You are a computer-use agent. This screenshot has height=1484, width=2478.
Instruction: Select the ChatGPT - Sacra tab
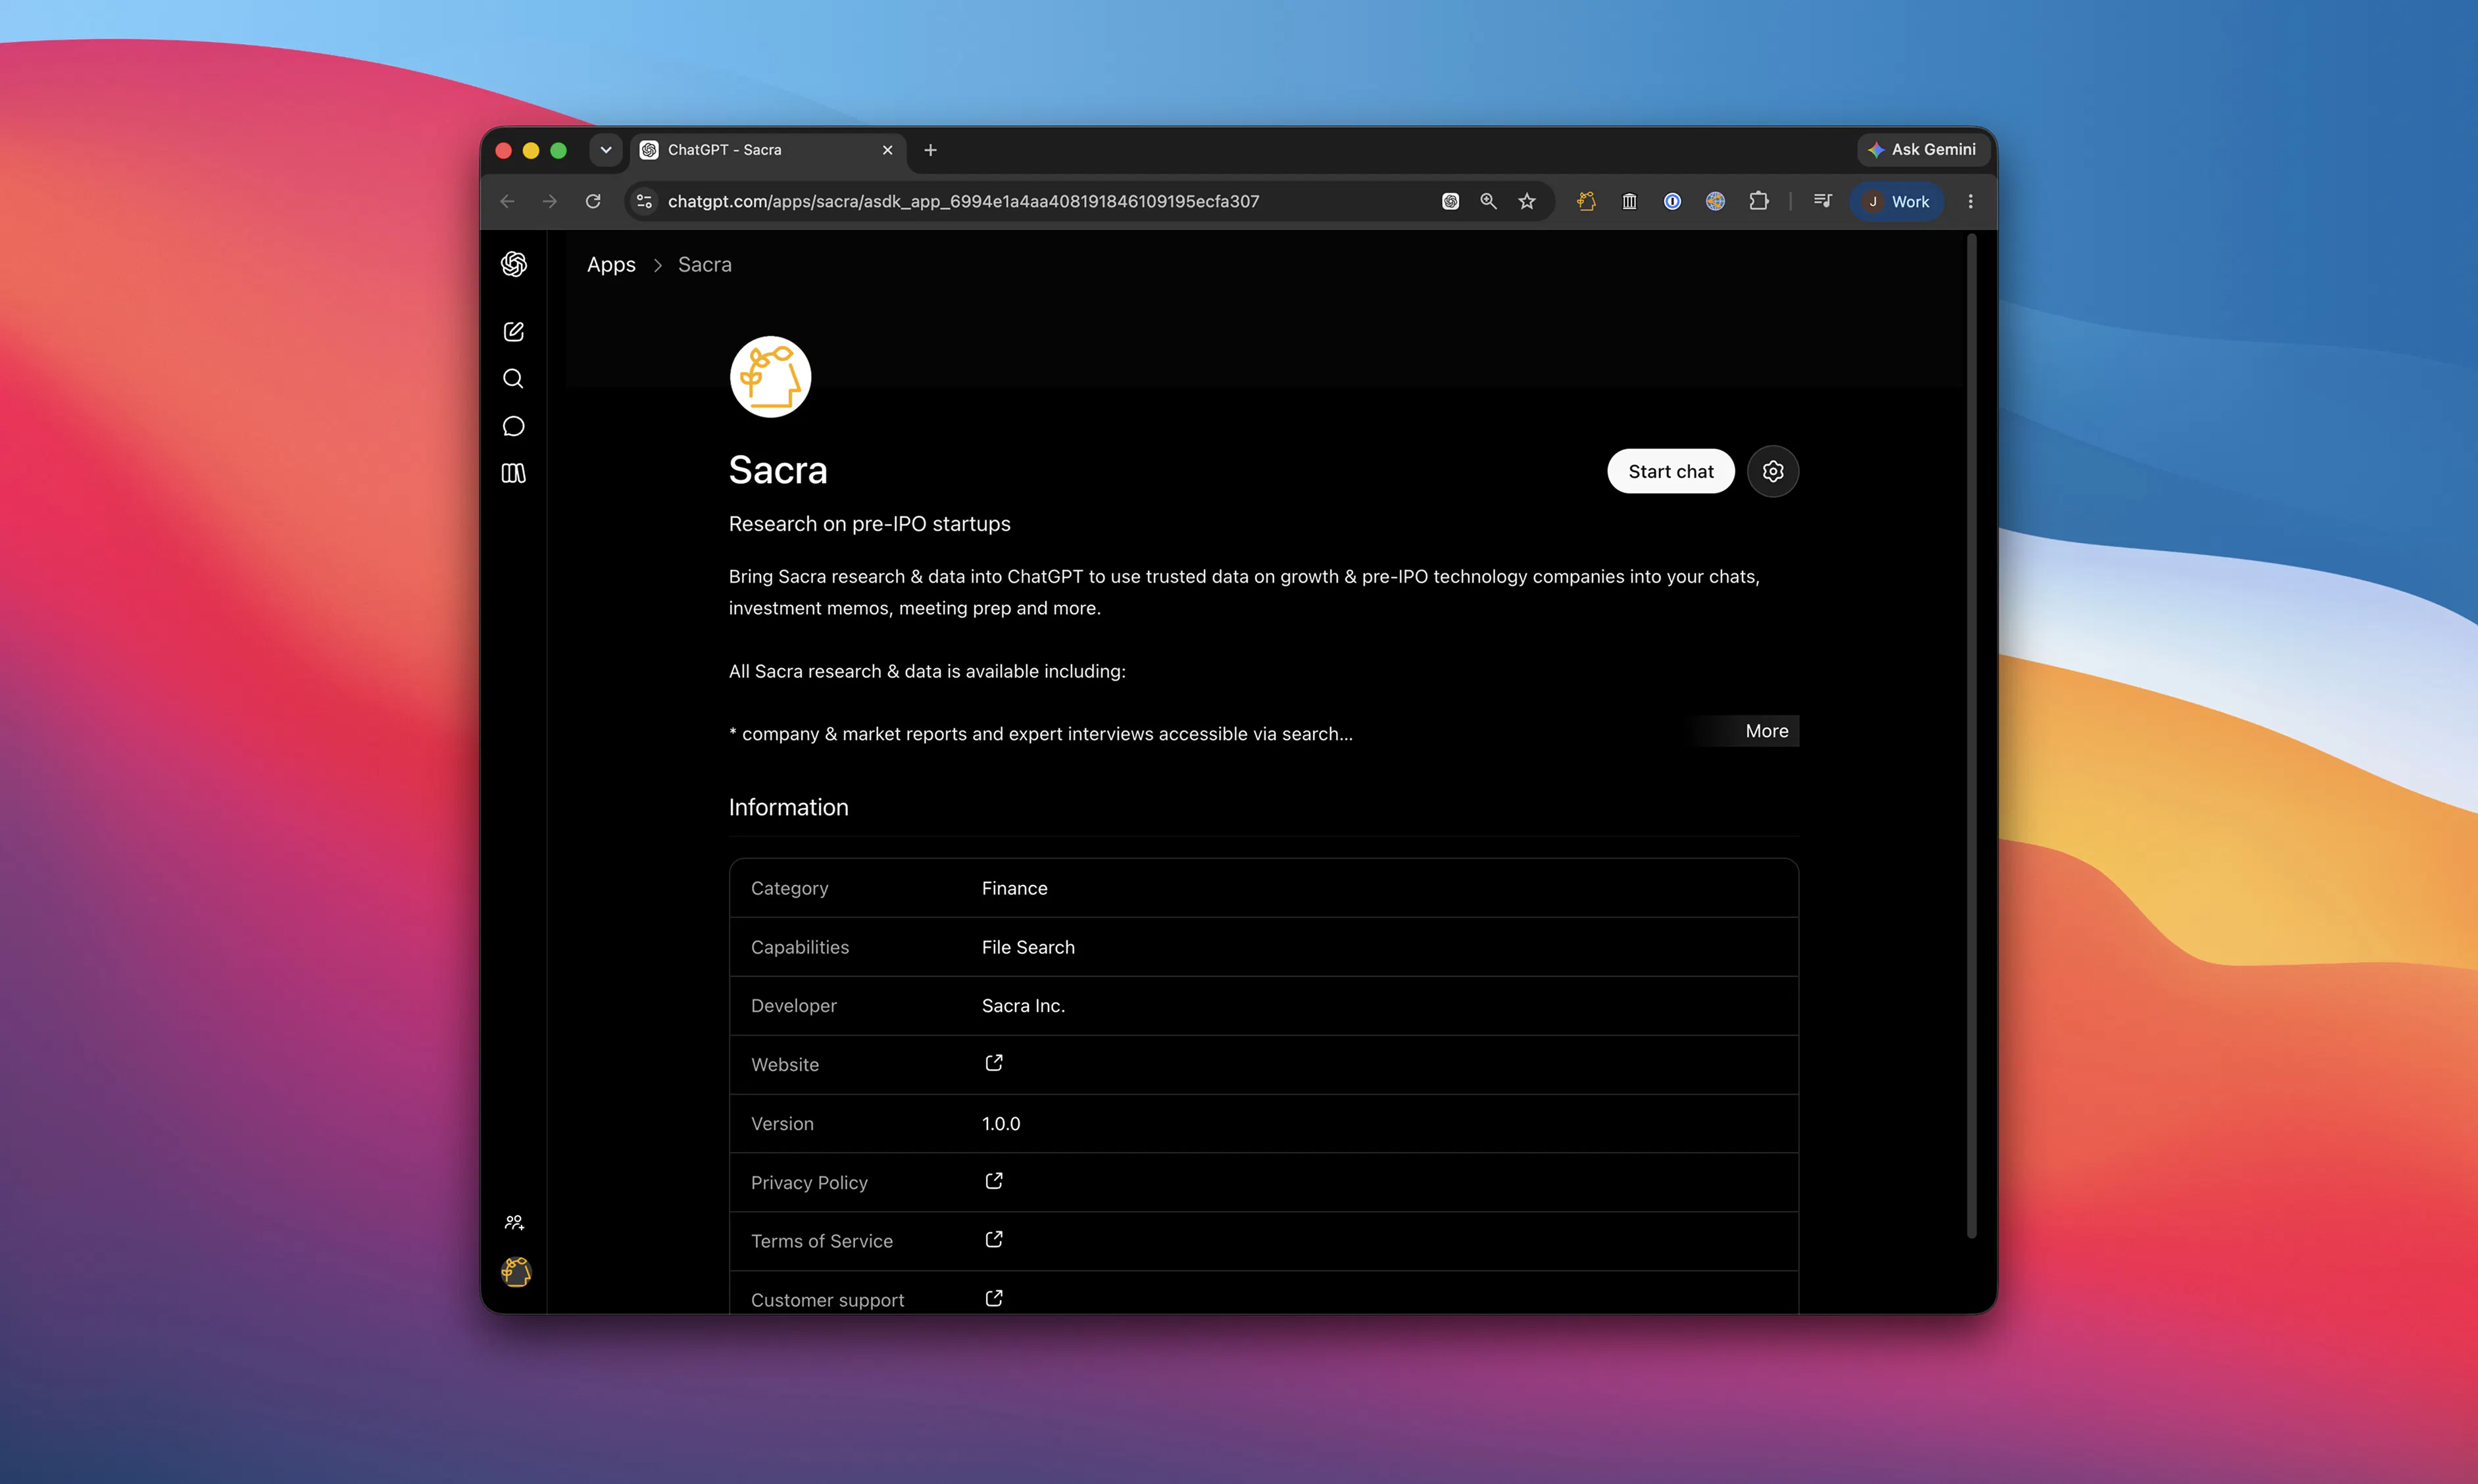(767, 150)
